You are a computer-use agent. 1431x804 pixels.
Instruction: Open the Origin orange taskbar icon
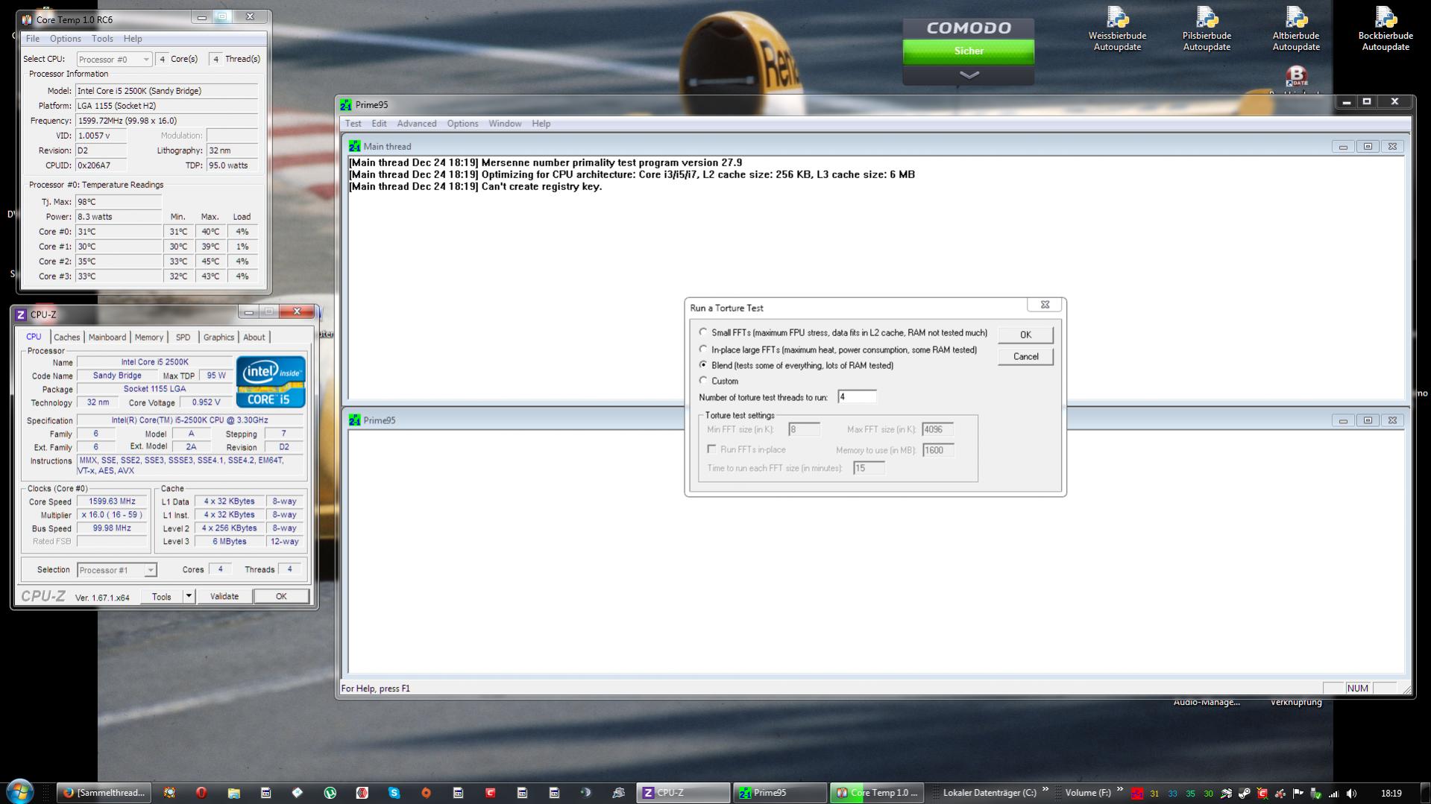(426, 793)
